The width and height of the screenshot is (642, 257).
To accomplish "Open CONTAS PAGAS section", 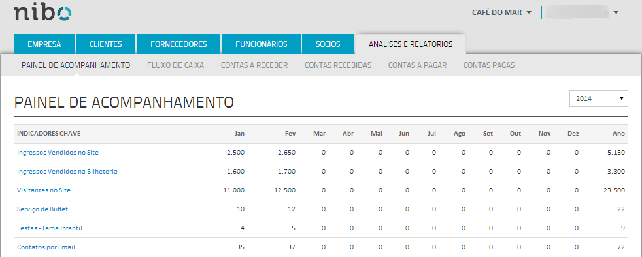I will [489, 65].
